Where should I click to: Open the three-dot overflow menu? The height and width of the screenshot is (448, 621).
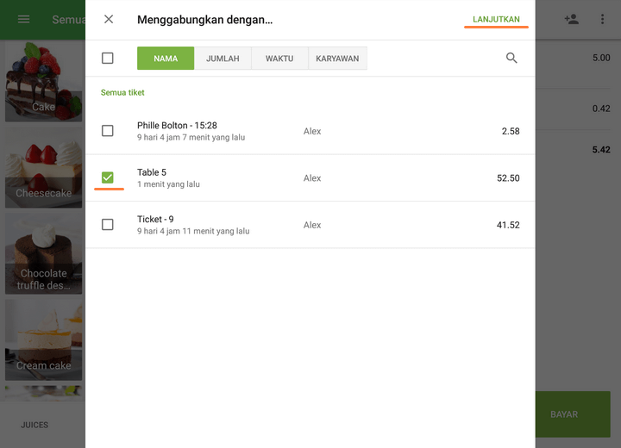coord(602,19)
